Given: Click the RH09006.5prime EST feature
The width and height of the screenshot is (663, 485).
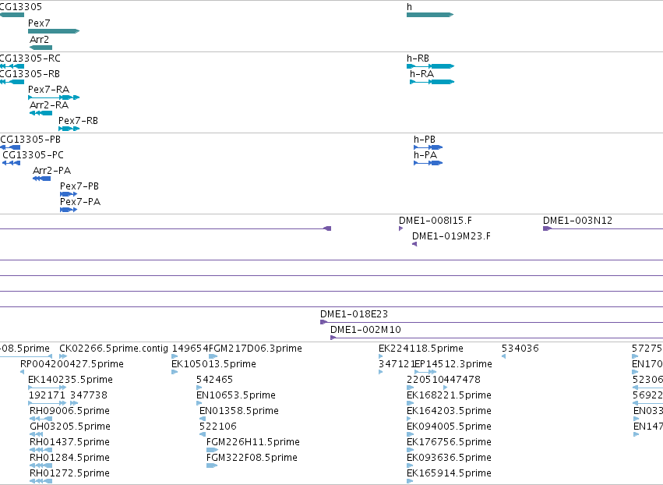Looking at the screenshot, I should (x=41, y=419).
